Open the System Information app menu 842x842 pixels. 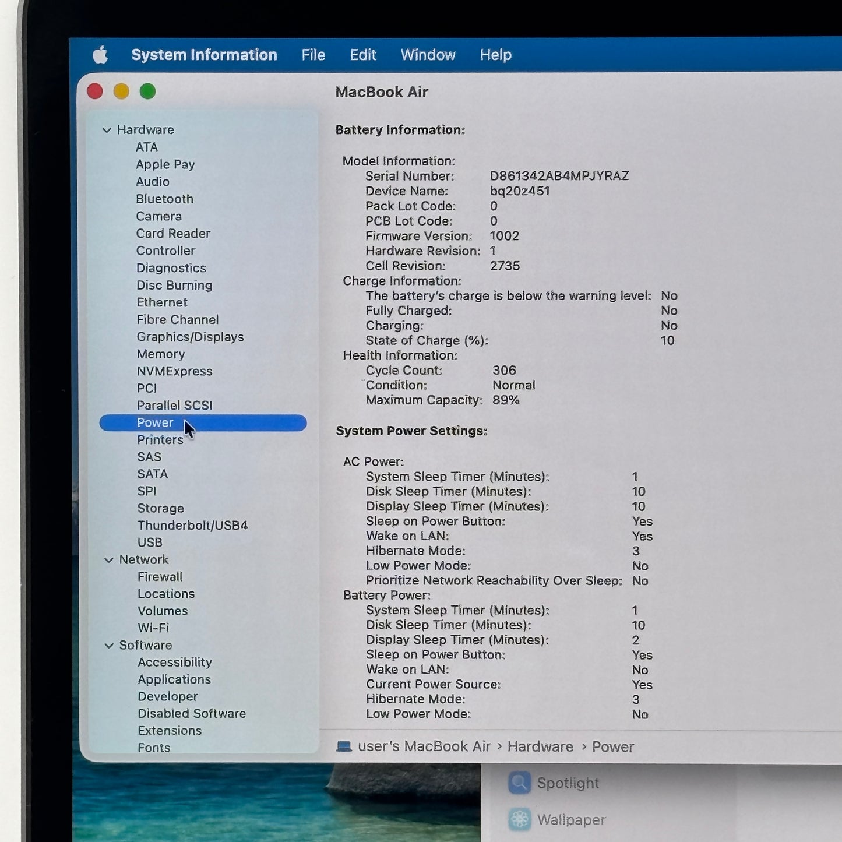204,55
